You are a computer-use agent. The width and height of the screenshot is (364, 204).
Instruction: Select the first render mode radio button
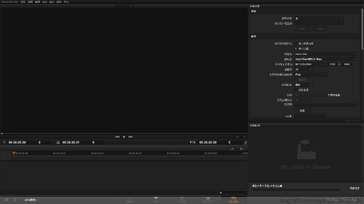pyautogui.click(x=296, y=43)
